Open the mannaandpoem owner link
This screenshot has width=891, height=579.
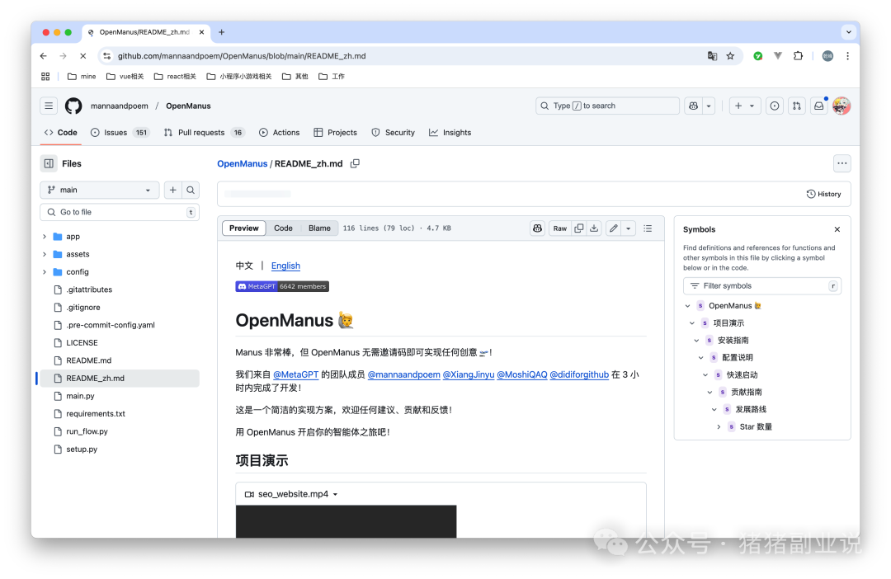[120, 106]
